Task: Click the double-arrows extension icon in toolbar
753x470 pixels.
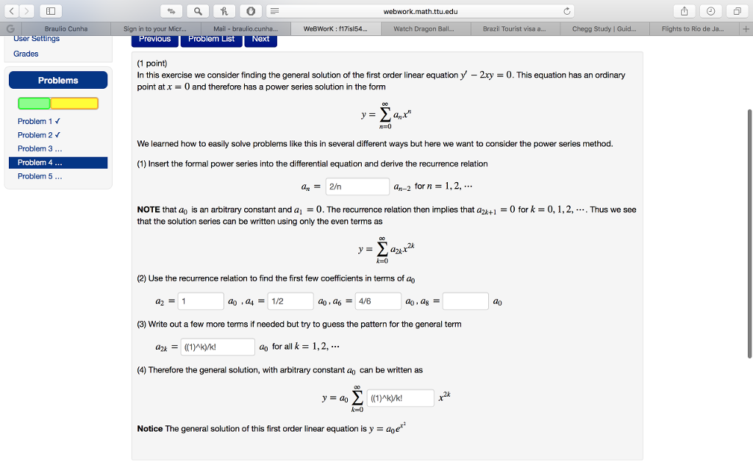Action: pos(171,11)
